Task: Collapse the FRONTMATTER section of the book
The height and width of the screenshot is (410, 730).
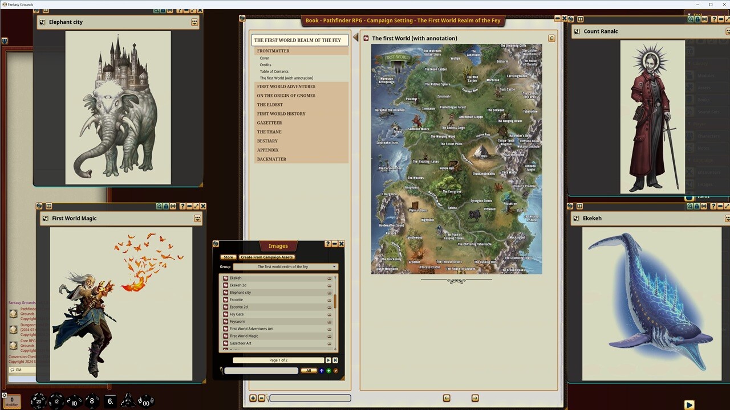Action: [x=273, y=51]
